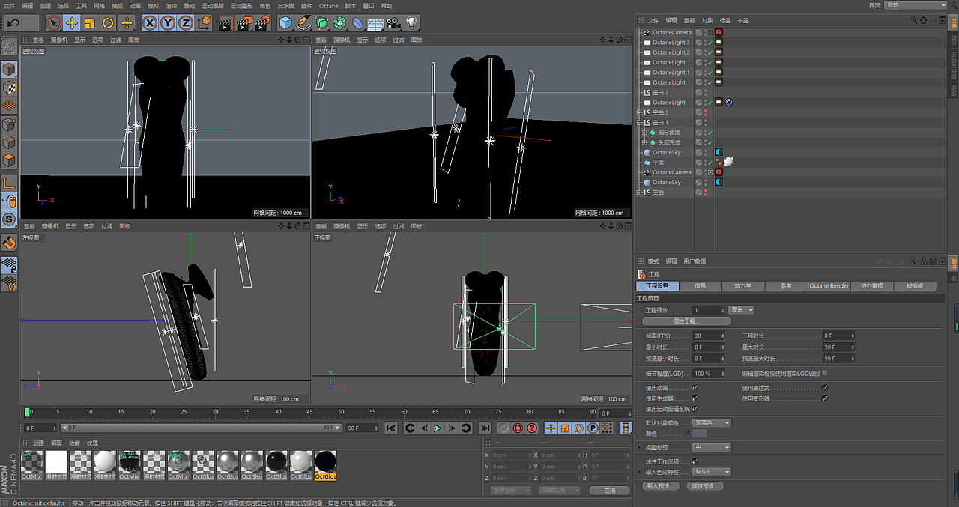Open render settings clapperboard with gear

point(262,23)
